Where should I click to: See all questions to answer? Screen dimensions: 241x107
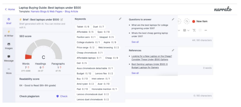coord(135,42)
